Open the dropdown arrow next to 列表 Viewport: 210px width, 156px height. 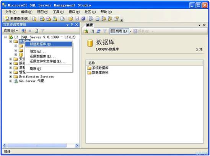[x=130, y=31]
